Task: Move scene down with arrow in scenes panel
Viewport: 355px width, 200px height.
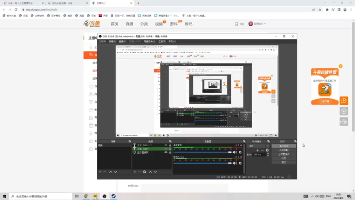Action: click(115, 172)
